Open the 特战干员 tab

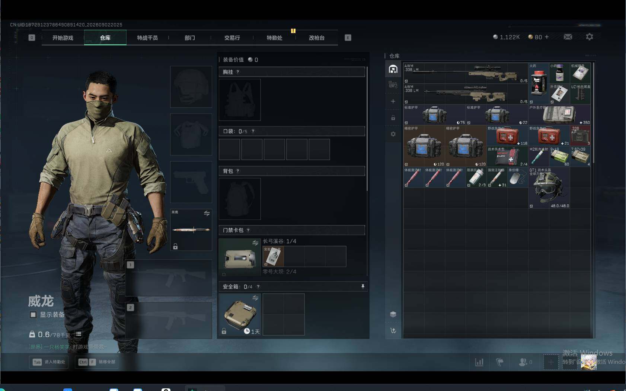tap(147, 38)
